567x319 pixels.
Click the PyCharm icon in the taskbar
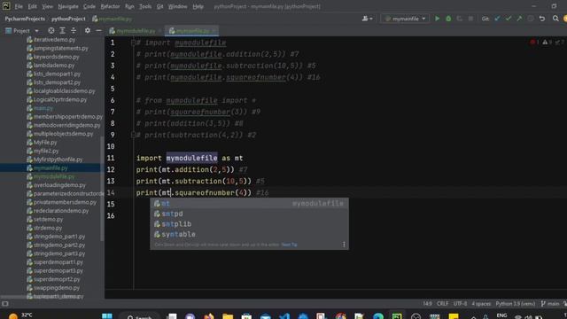pos(397,316)
